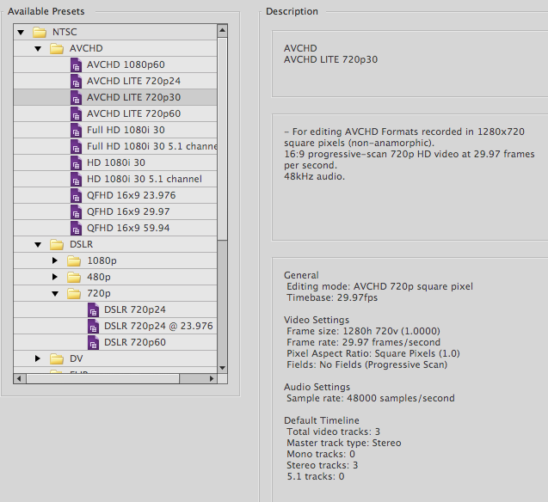Screen dimensions: 548x502
Task: Select the DSLR 720p60 preset
Action: pyautogui.click(x=115, y=342)
